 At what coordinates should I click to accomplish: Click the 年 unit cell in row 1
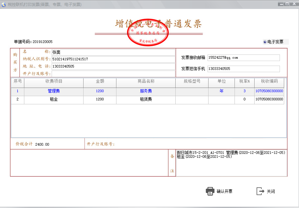coord(222,91)
